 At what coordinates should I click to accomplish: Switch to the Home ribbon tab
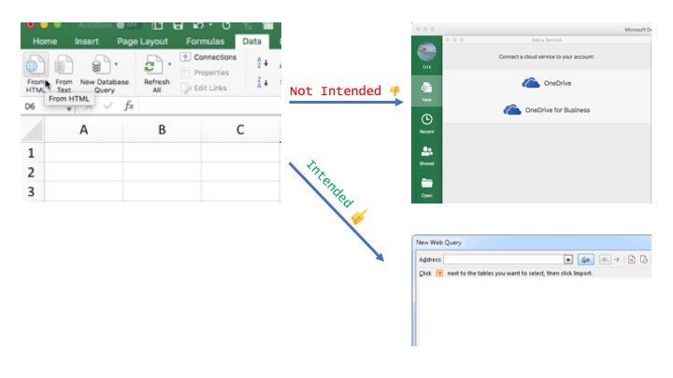coord(45,41)
